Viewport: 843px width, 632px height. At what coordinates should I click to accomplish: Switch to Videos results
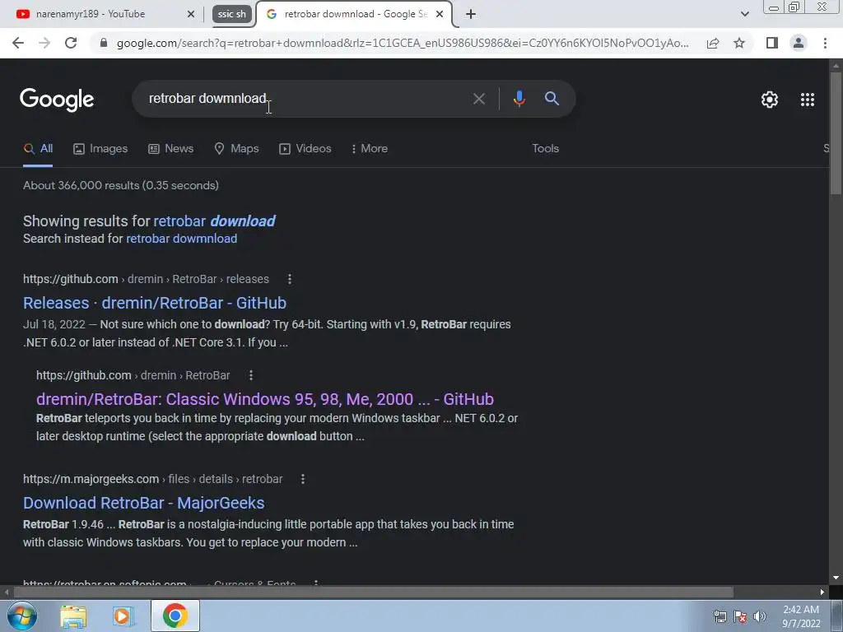pyautogui.click(x=305, y=149)
